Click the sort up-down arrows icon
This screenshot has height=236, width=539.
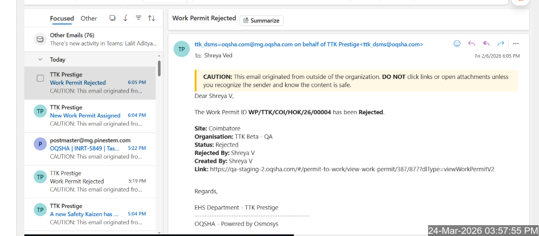[151, 18]
